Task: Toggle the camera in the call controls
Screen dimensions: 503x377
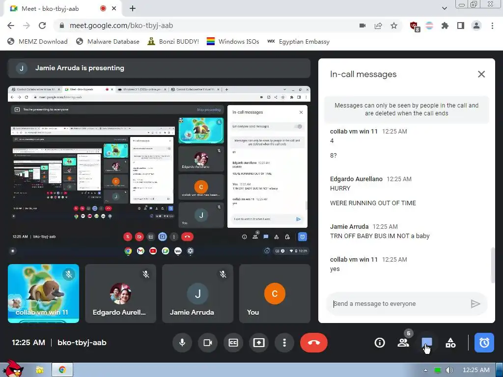Action: [208, 343]
